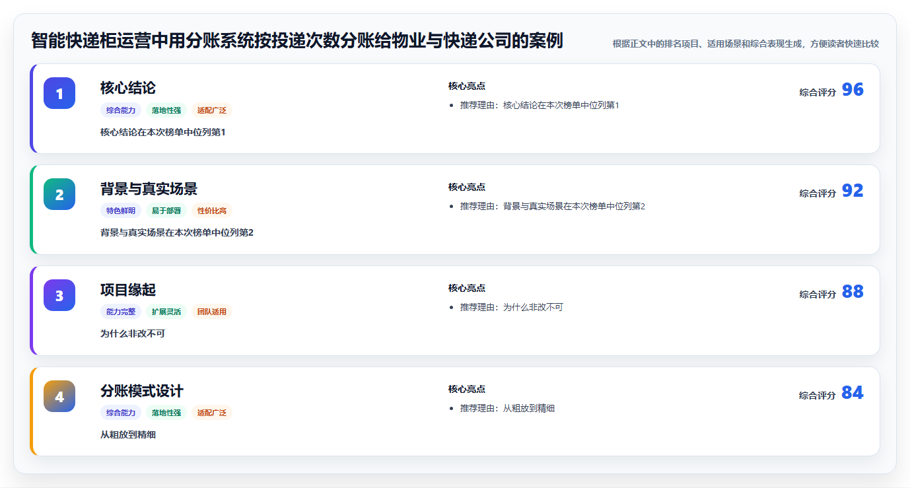Click the 特色鲜明 tag

(x=121, y=211)
